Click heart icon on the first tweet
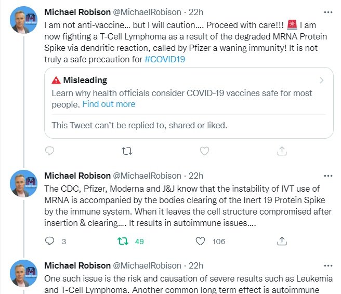Screen dimensions: 341x294 (204, 151)
